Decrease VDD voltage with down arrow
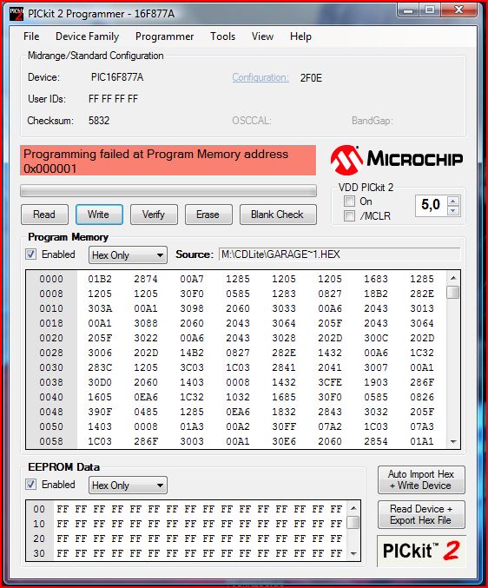This screenshot has width=488, height=588. coord(453,210)
